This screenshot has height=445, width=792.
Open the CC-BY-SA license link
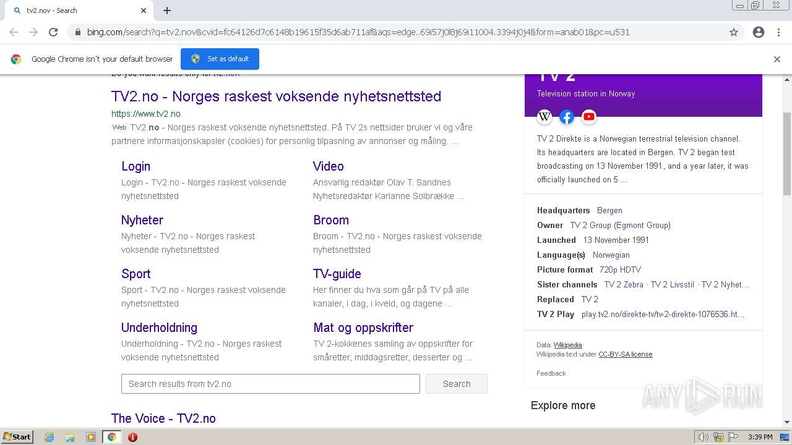pos(625,354)
